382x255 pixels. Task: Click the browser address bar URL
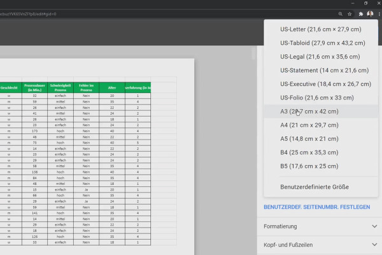pos(28,14)
